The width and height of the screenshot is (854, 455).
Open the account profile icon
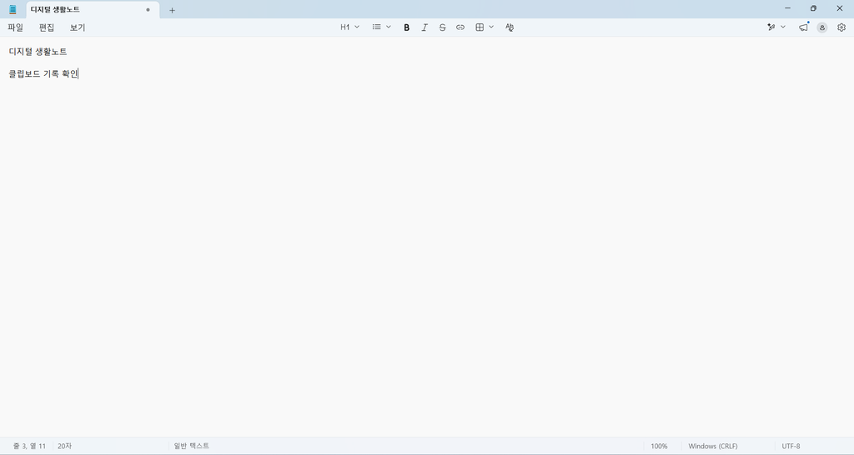(x=821, y=28)
